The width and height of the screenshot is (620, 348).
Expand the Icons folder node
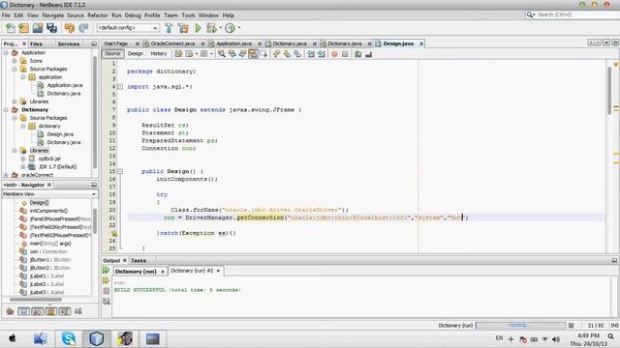pos(15,61)
